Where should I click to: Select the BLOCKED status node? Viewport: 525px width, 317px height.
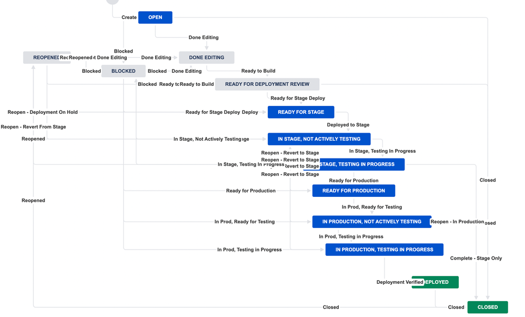[123, 71]
